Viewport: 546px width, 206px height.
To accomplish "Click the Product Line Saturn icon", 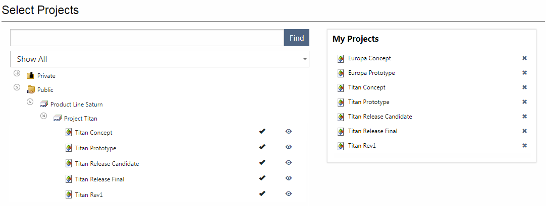I will (x=44, y=105).
